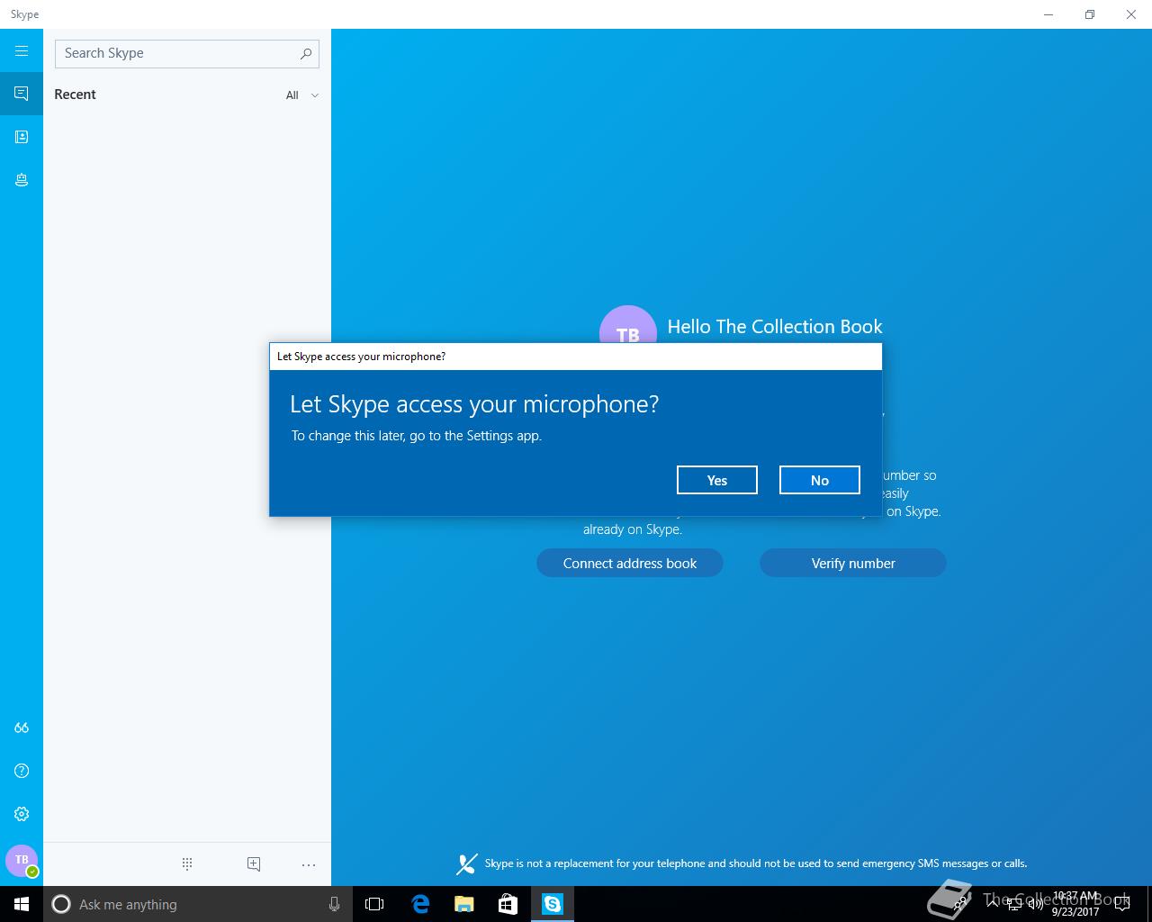Open Skype settings gear icon
The width and height of the screenshot is (1152, 922).
click(22, 814)
